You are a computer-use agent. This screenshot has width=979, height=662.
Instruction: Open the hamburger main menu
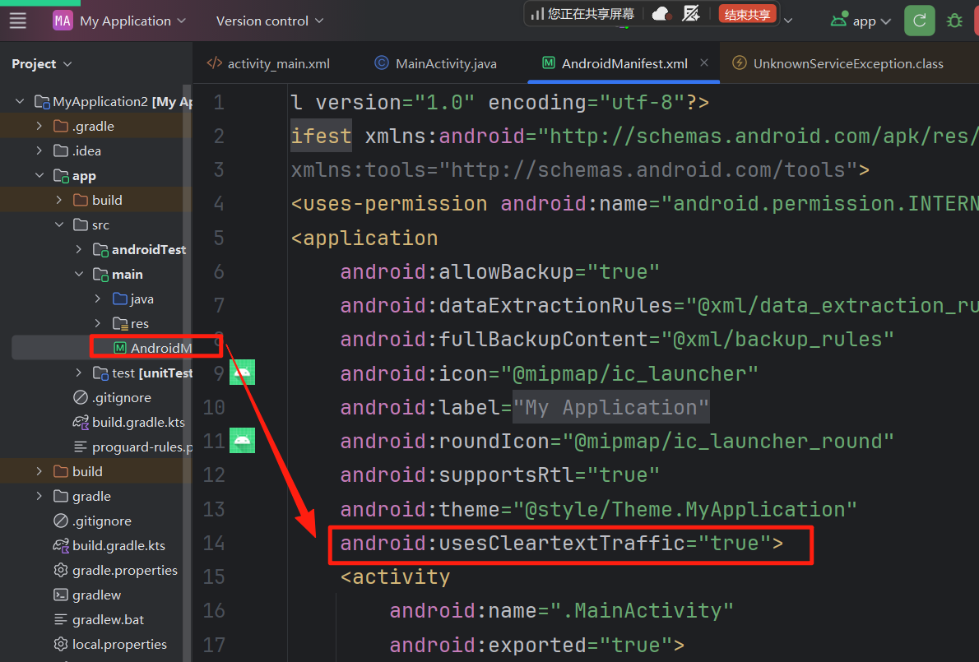click(x=18, y=21)
